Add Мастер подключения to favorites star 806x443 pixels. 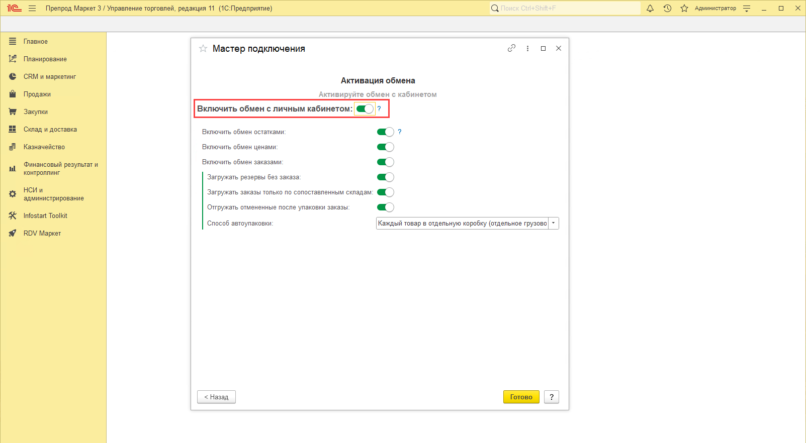tap(203, 49)
